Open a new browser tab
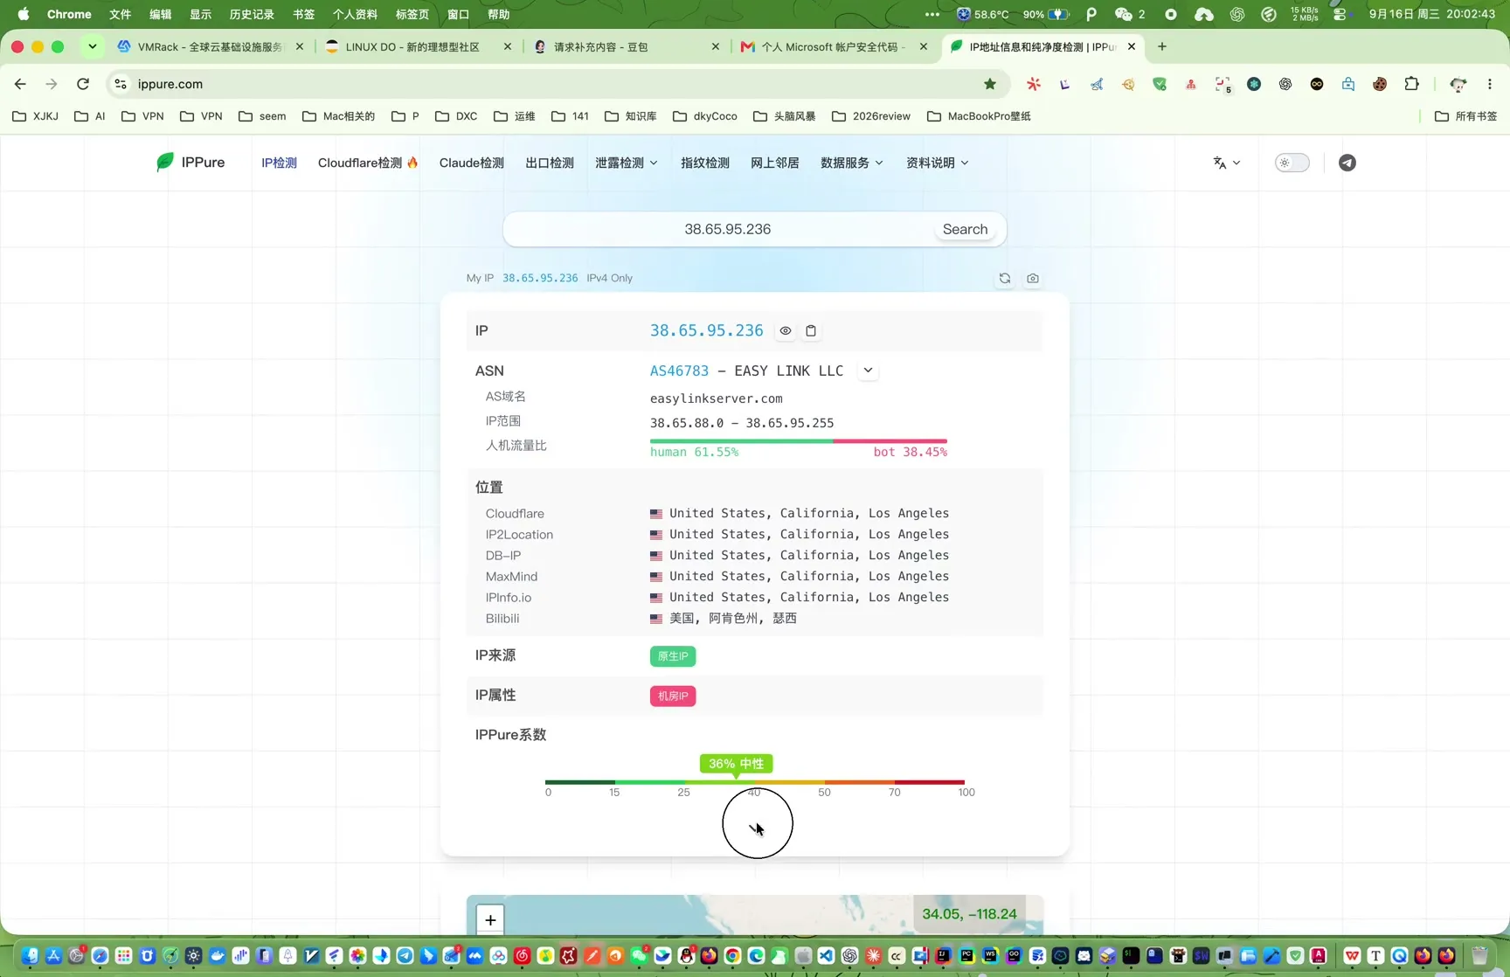Viewport: 1510px width, 977px height. 1161,46
